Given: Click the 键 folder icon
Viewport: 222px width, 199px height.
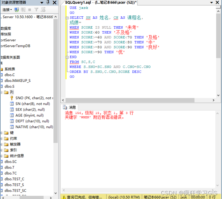Looking at the screenshot, I should pos(6,133).
